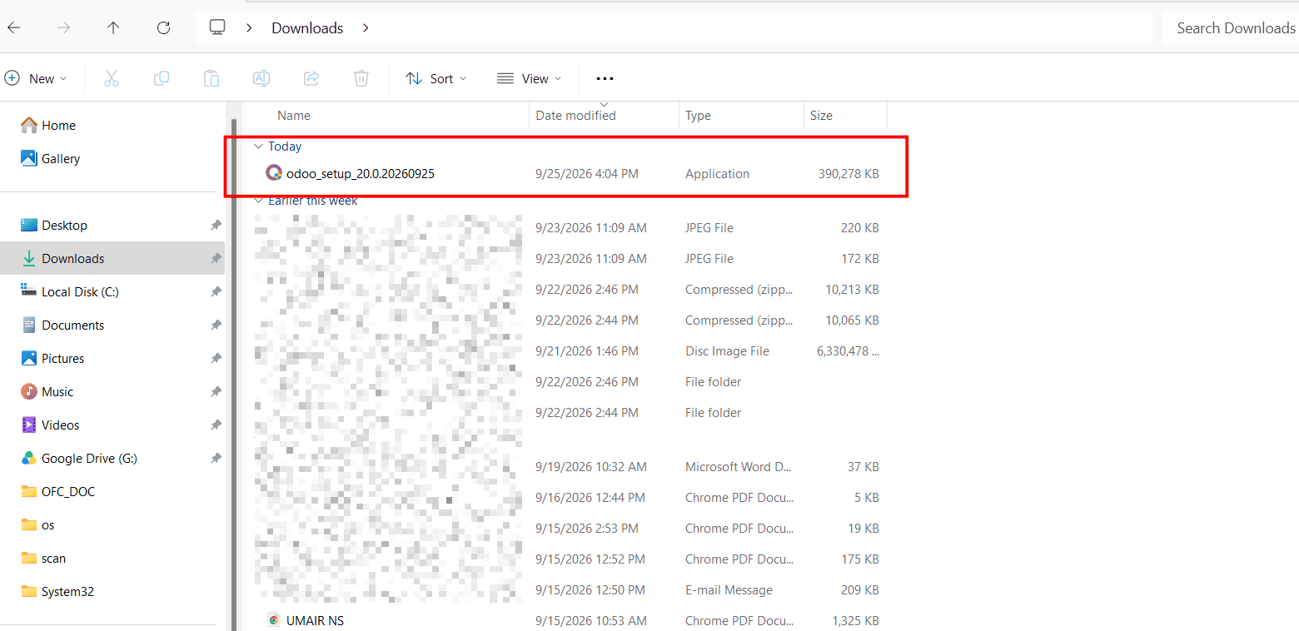The height and width of the screenshot is (631, 1299).
Task: Click the Delete trash icon
Action: [361, 78]
